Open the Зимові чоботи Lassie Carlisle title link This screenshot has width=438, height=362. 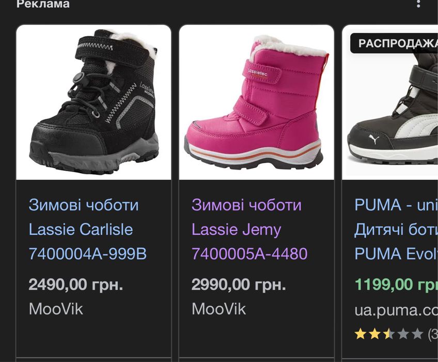[87, 229]
